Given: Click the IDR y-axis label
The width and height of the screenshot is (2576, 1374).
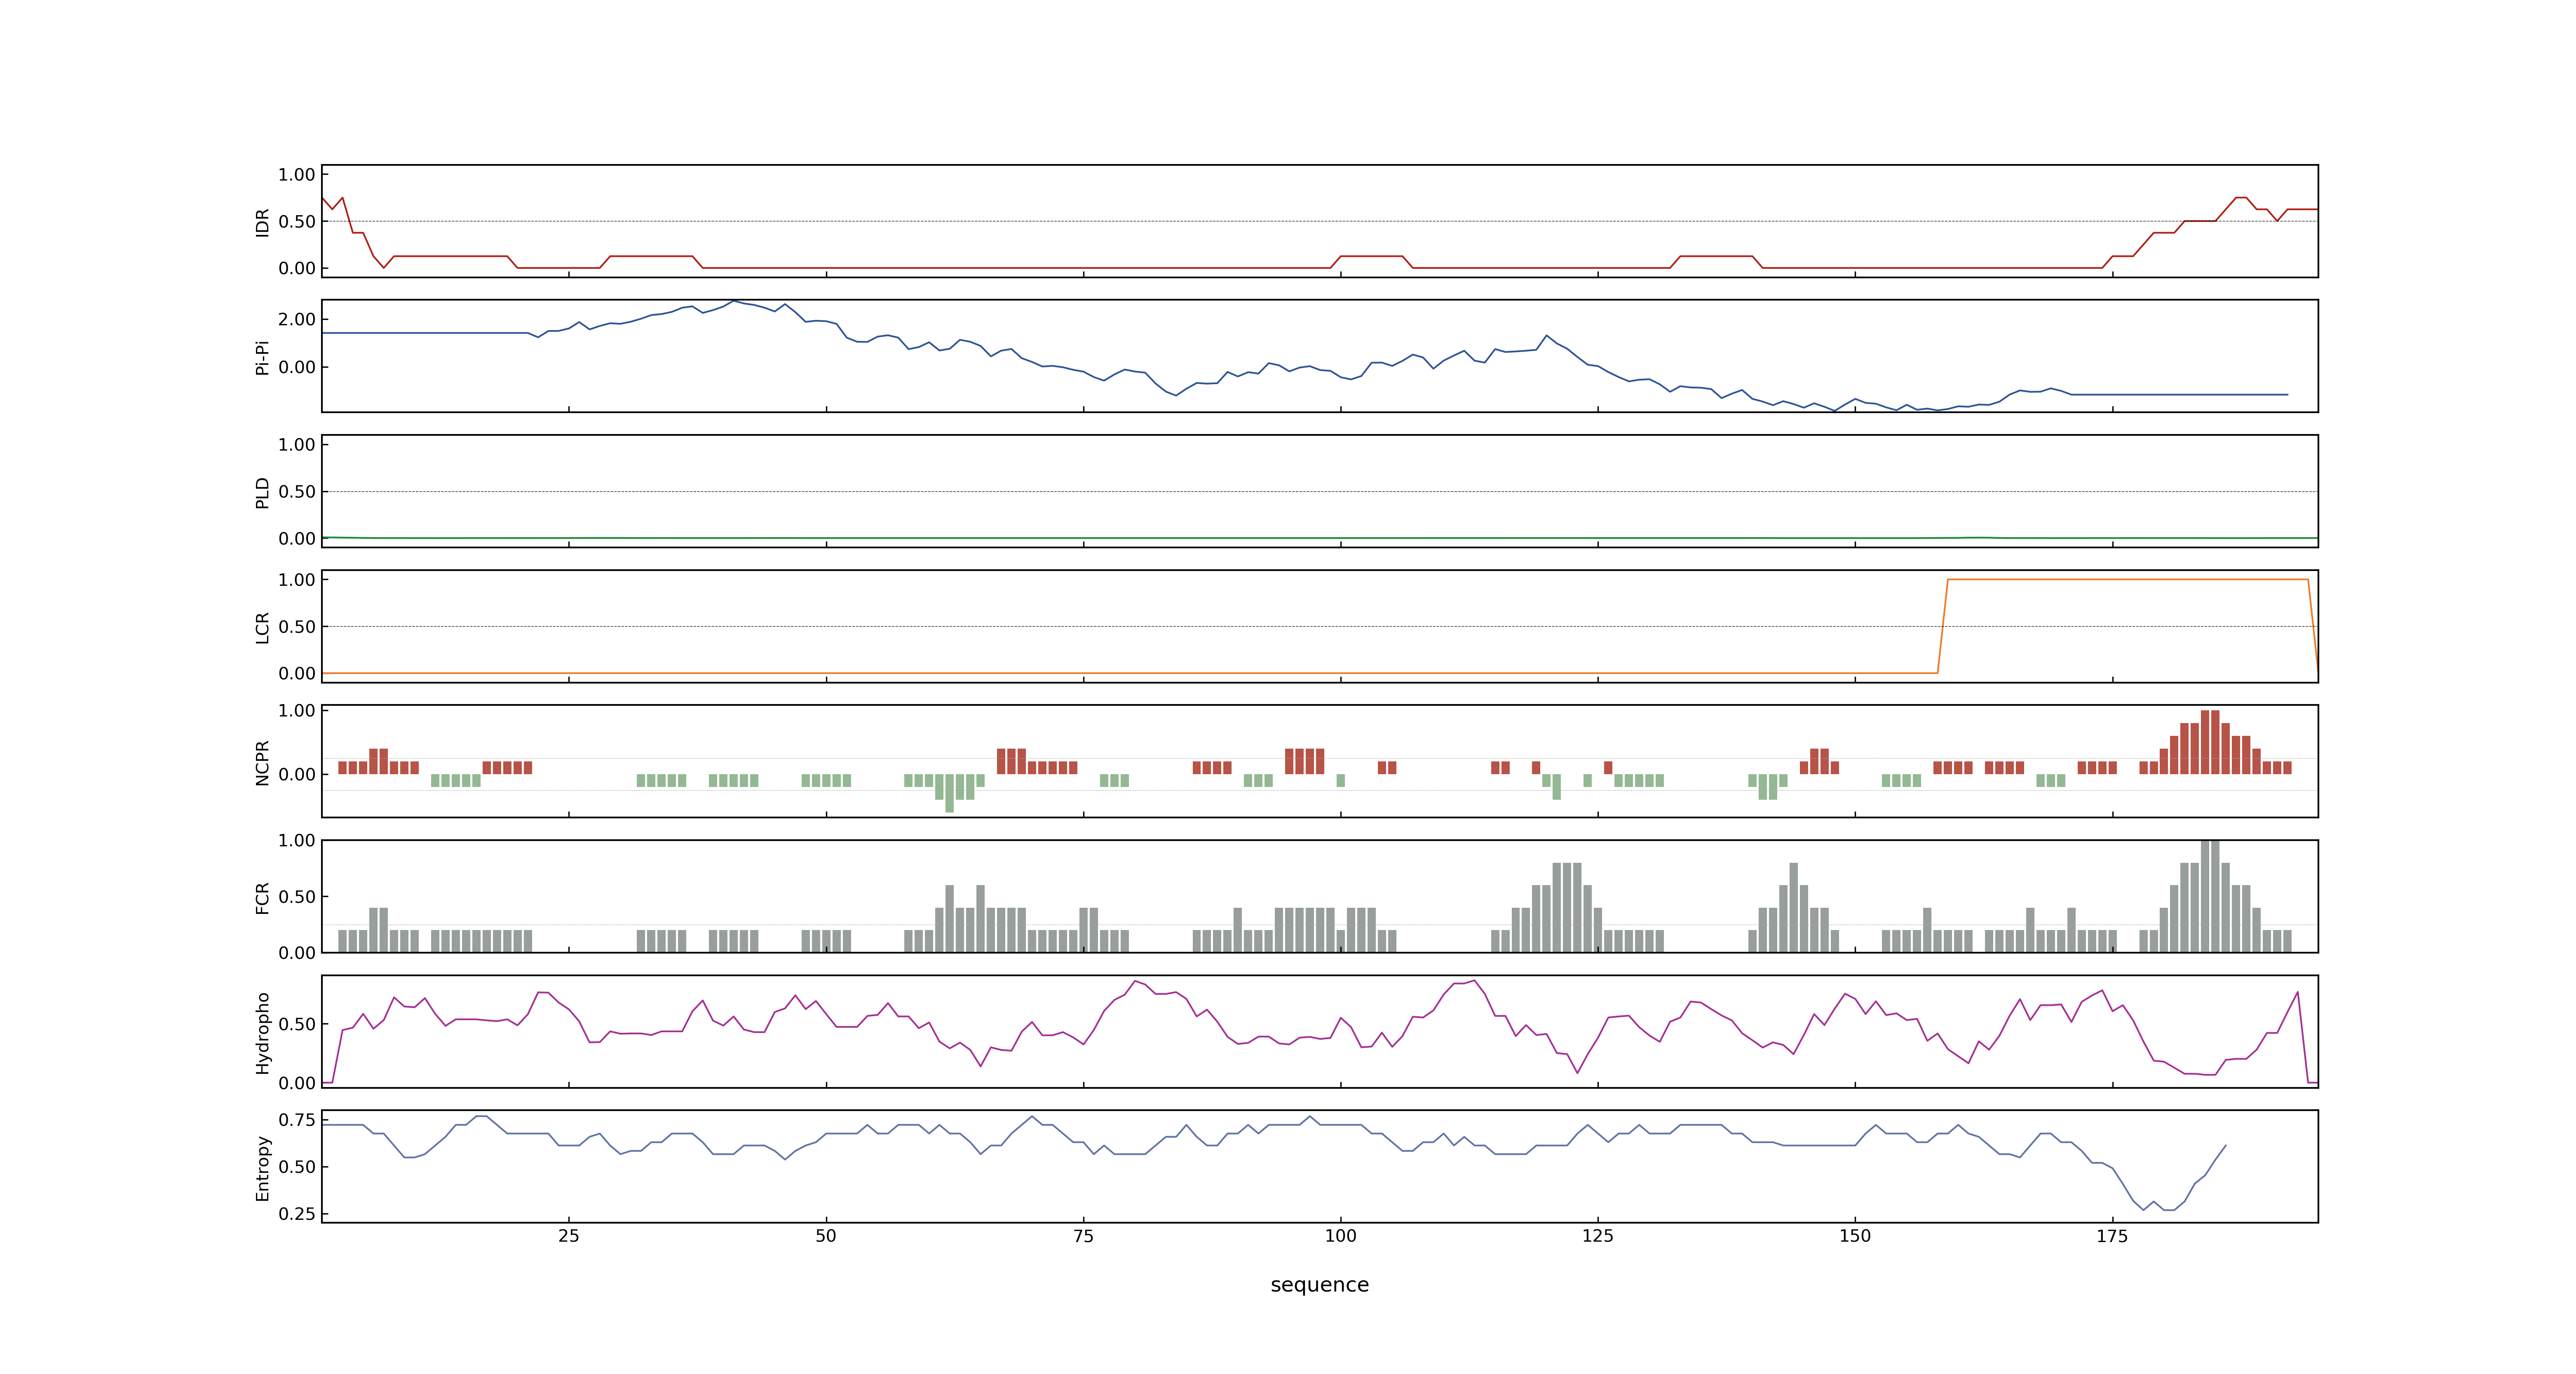Looking at the screenshot, I should pos(262,222).
